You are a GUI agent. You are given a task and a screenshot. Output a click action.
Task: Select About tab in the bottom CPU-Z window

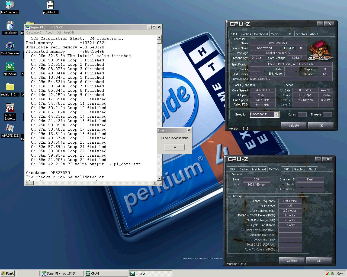coord(312,169)
